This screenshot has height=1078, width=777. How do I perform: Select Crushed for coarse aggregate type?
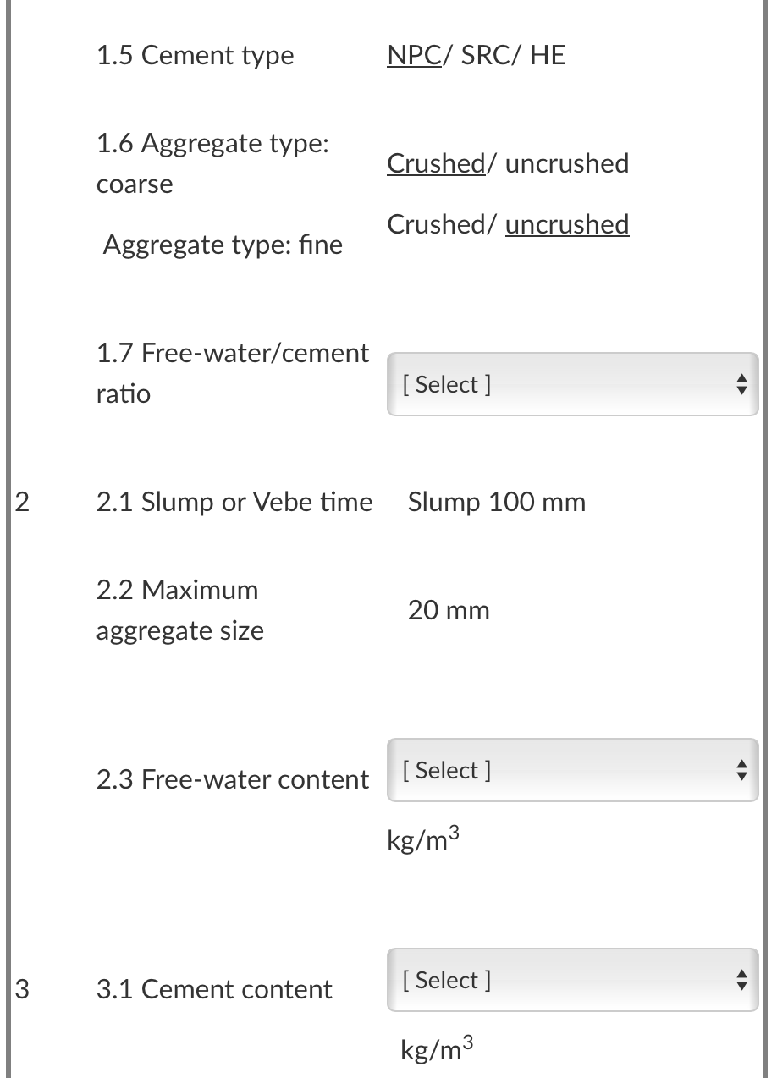click(x=435, y=163)
